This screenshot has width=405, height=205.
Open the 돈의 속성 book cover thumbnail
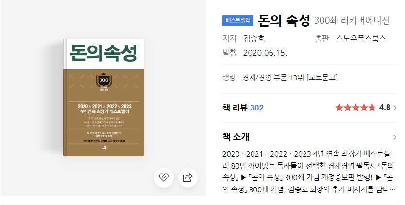click(103, 97)
